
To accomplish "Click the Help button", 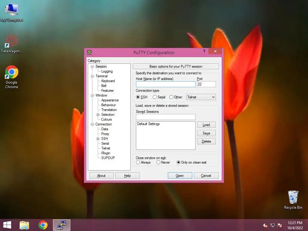I will [x=128, y=176].
